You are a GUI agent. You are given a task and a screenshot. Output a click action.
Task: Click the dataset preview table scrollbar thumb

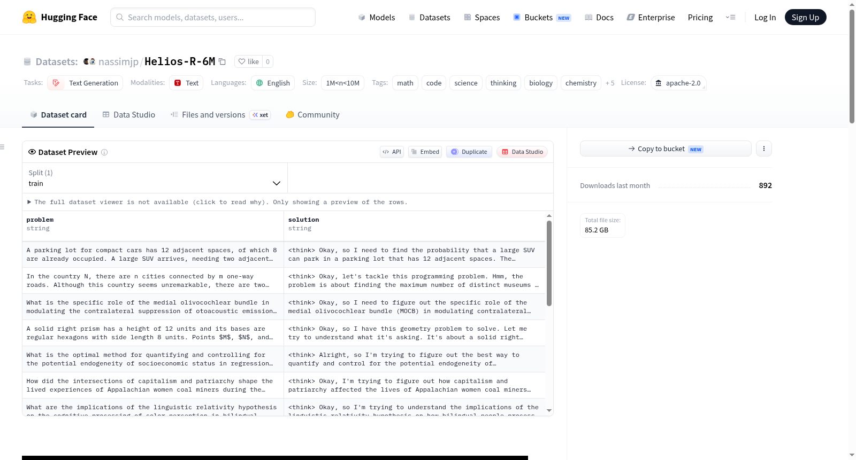549,263
